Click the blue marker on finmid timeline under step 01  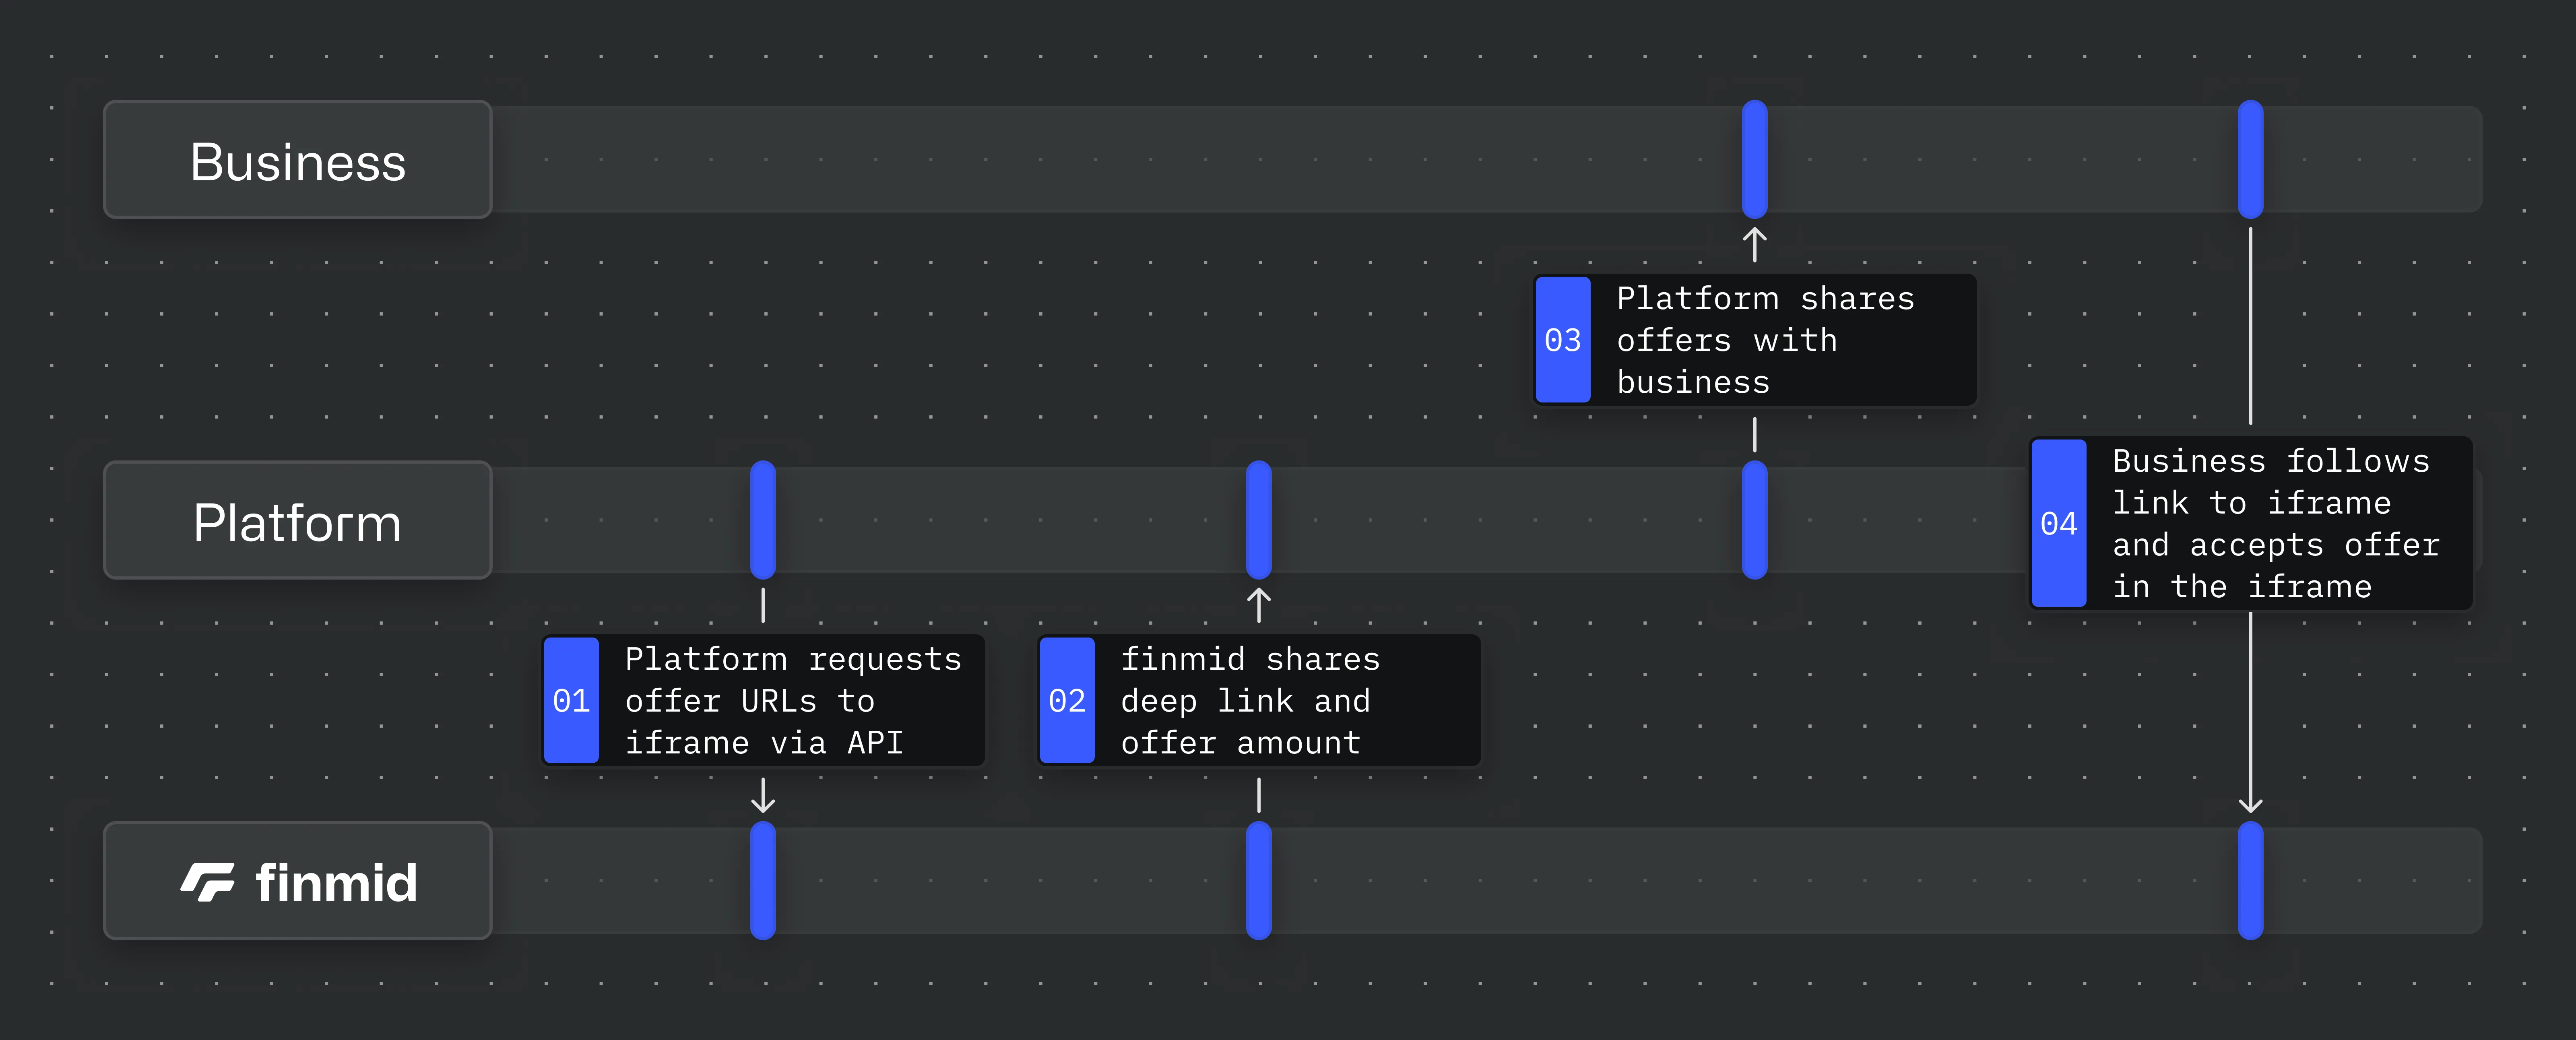763,880
